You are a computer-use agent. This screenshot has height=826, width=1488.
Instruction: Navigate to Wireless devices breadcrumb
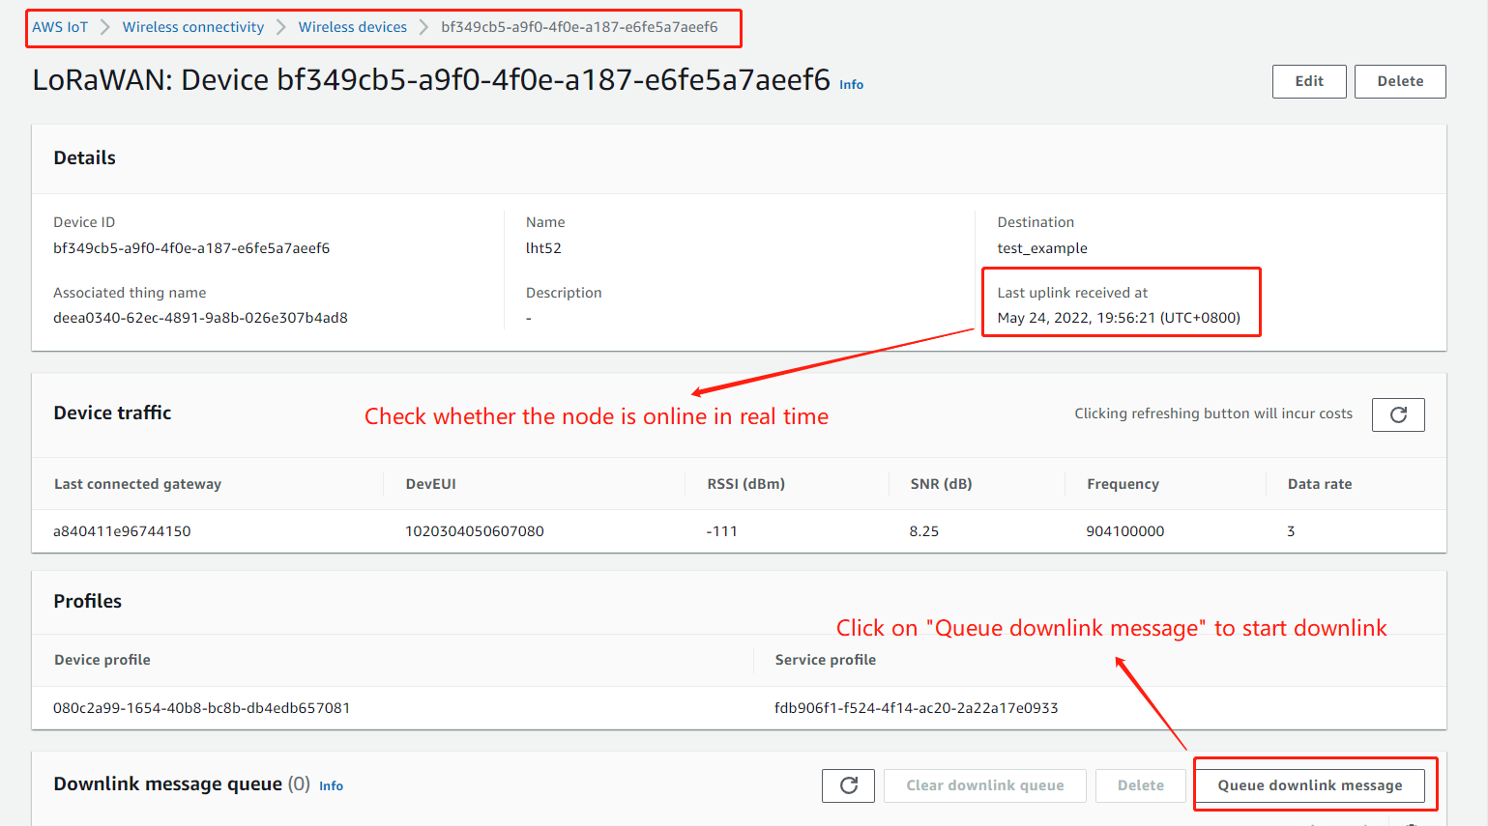coord(353,27)
